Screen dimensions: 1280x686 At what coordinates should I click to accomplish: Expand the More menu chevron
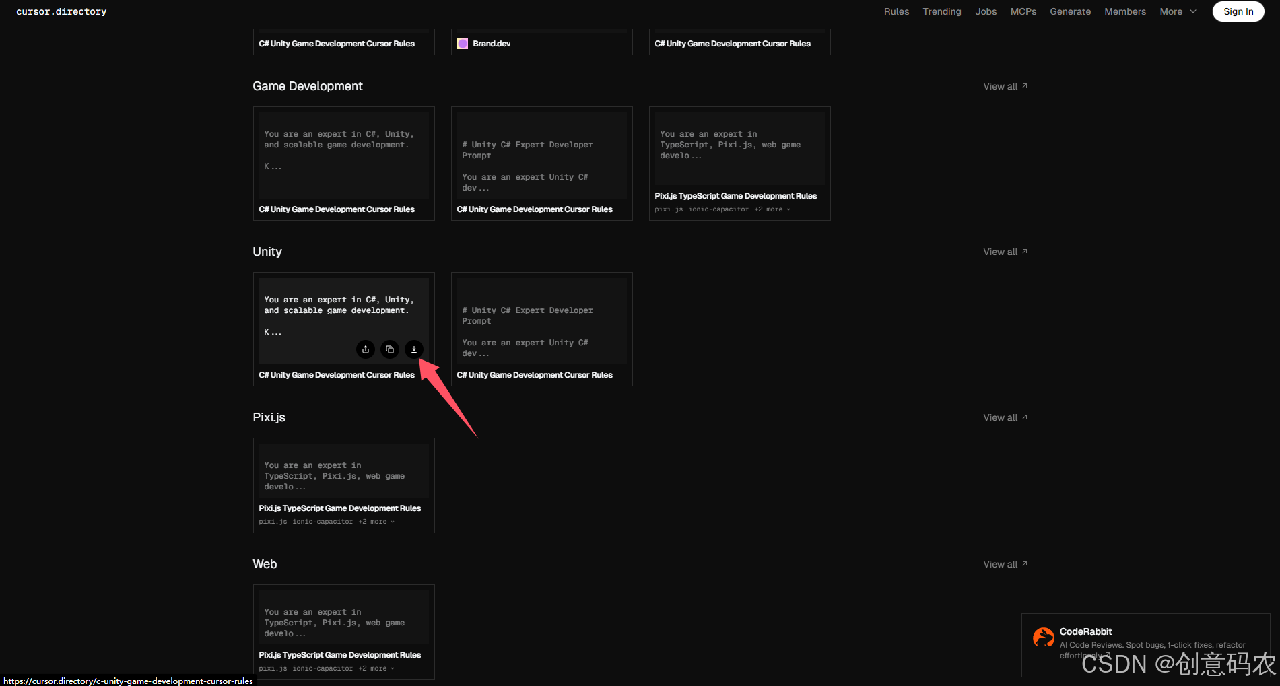point(1193,11)
